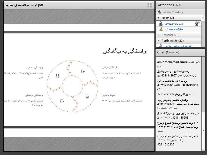The width and height of the screenshot is (207, 155).
Task: Click the speaking microphone icon beside the first host
Action: coord(197,24)
